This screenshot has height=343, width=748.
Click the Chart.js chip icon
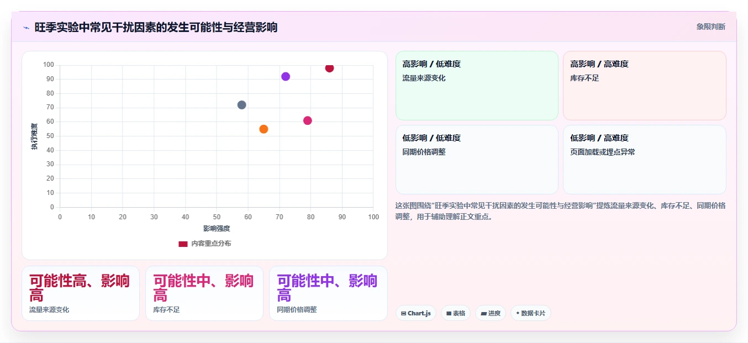[404, 313]
